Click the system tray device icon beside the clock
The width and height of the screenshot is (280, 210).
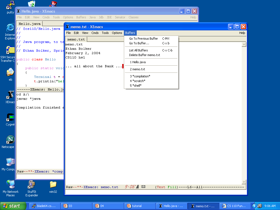click(x=260, y=206)
